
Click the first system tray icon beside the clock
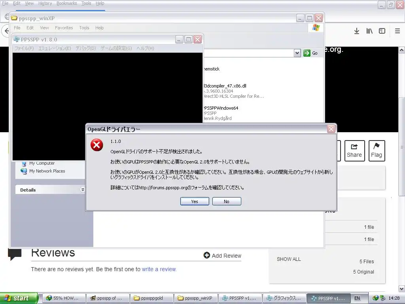click(x=375, y=298)
